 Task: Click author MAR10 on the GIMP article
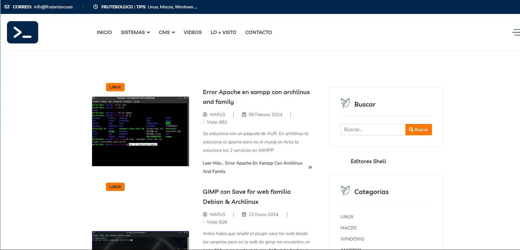pyautogui.click(x=217, y=214)
